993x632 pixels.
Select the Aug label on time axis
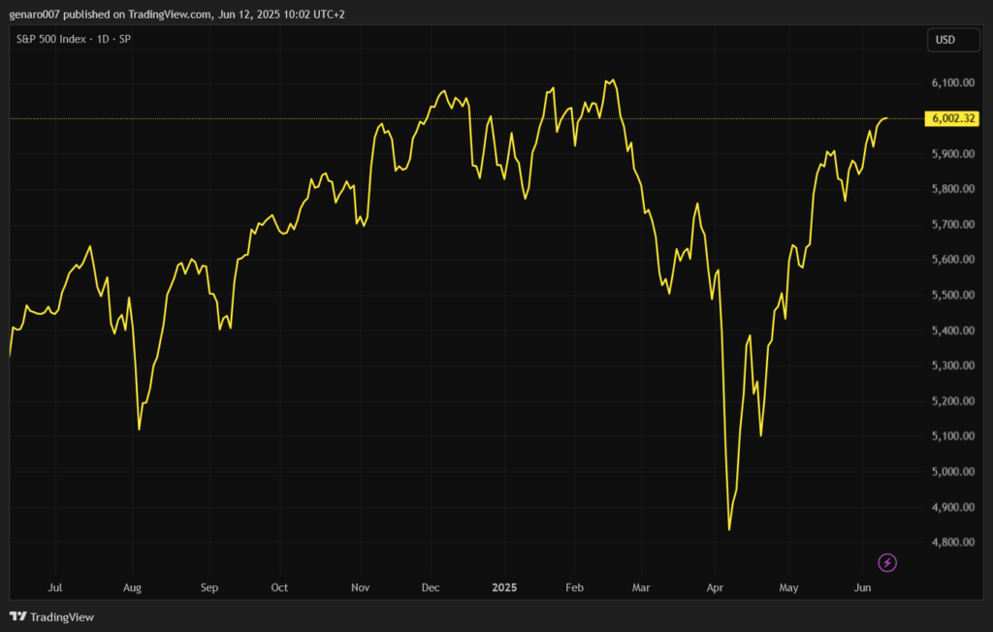[x=133, y=587]
